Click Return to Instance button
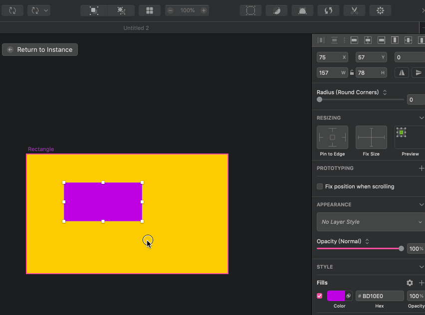 [40, 49]
